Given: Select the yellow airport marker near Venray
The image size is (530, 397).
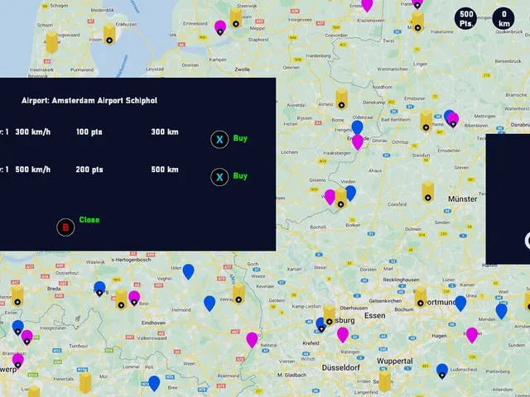Looking at the screenshot, I should [238, 294].
